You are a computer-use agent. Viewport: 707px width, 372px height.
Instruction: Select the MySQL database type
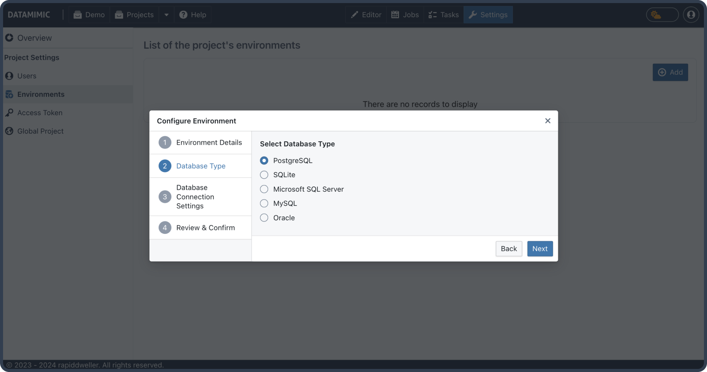(x=264, y=203)
